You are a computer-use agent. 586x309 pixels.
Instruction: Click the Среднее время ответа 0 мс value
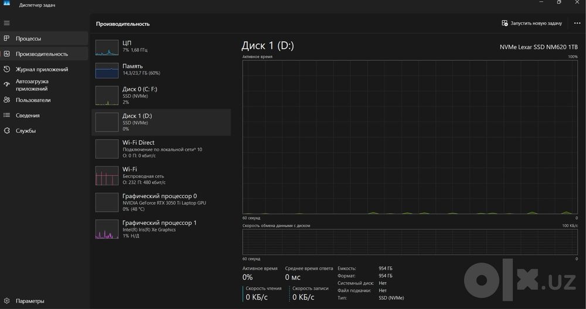[x=292, y=277]
